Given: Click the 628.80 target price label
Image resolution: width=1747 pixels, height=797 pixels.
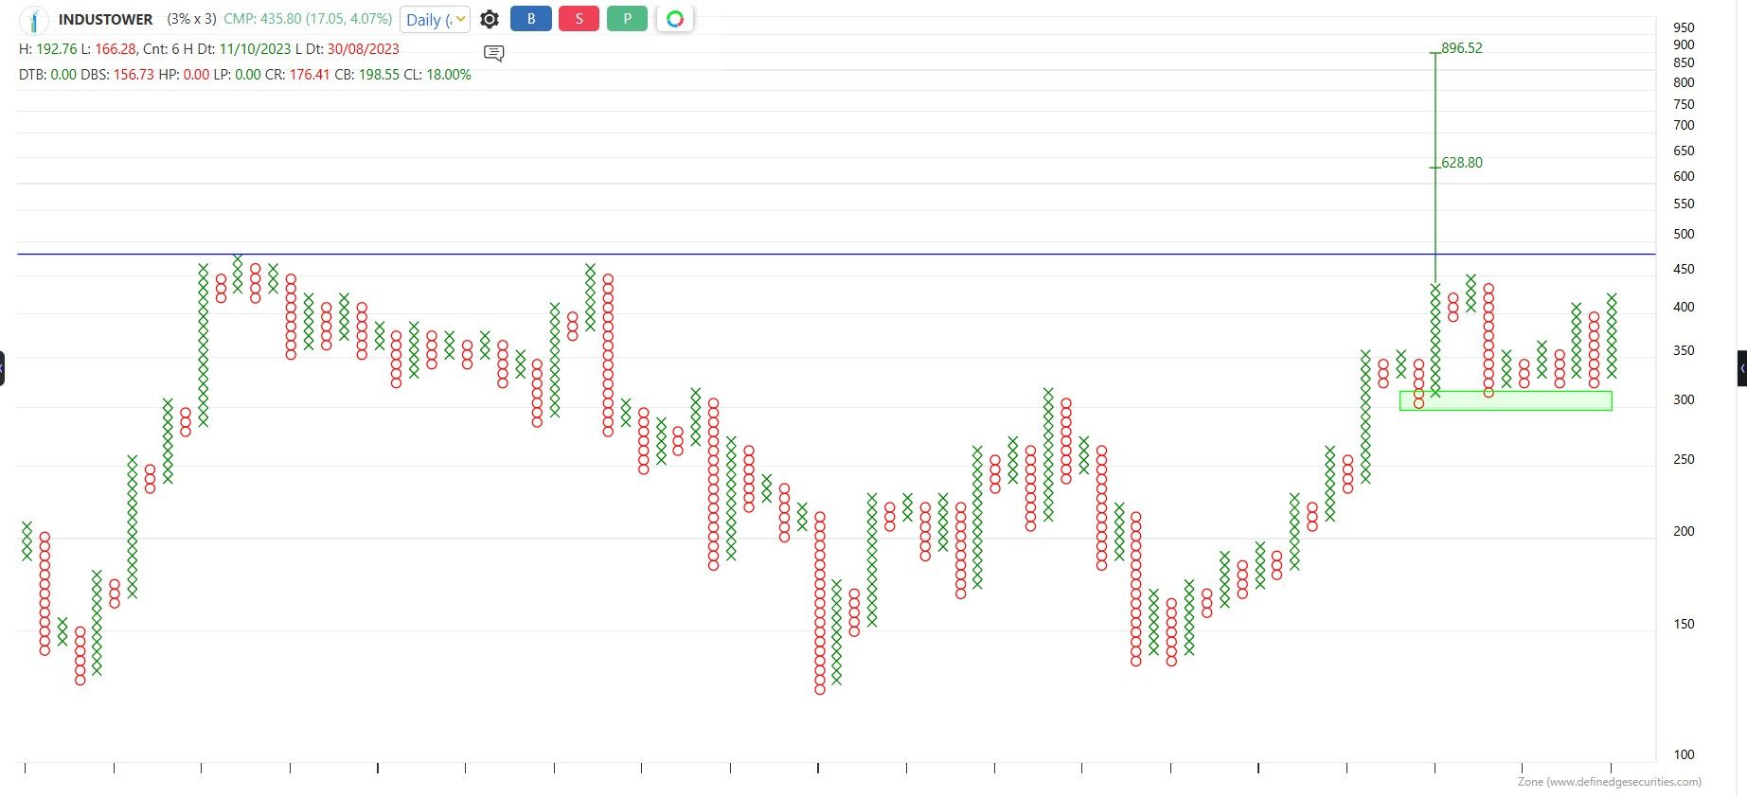Looking at the screenshot, I should click(1461, 163).
